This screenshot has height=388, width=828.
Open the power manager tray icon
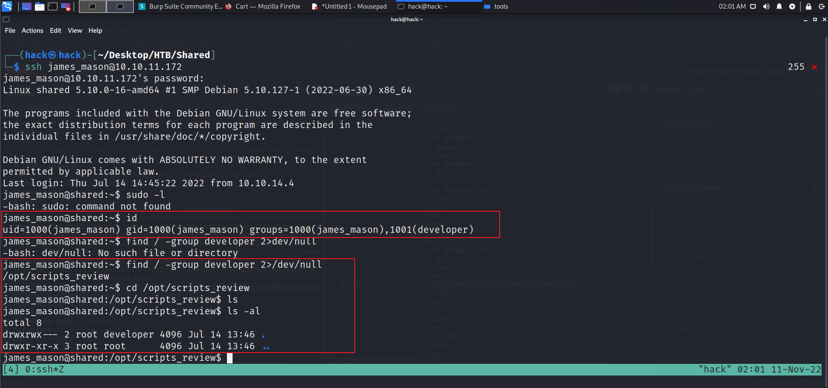click(792, 6)
